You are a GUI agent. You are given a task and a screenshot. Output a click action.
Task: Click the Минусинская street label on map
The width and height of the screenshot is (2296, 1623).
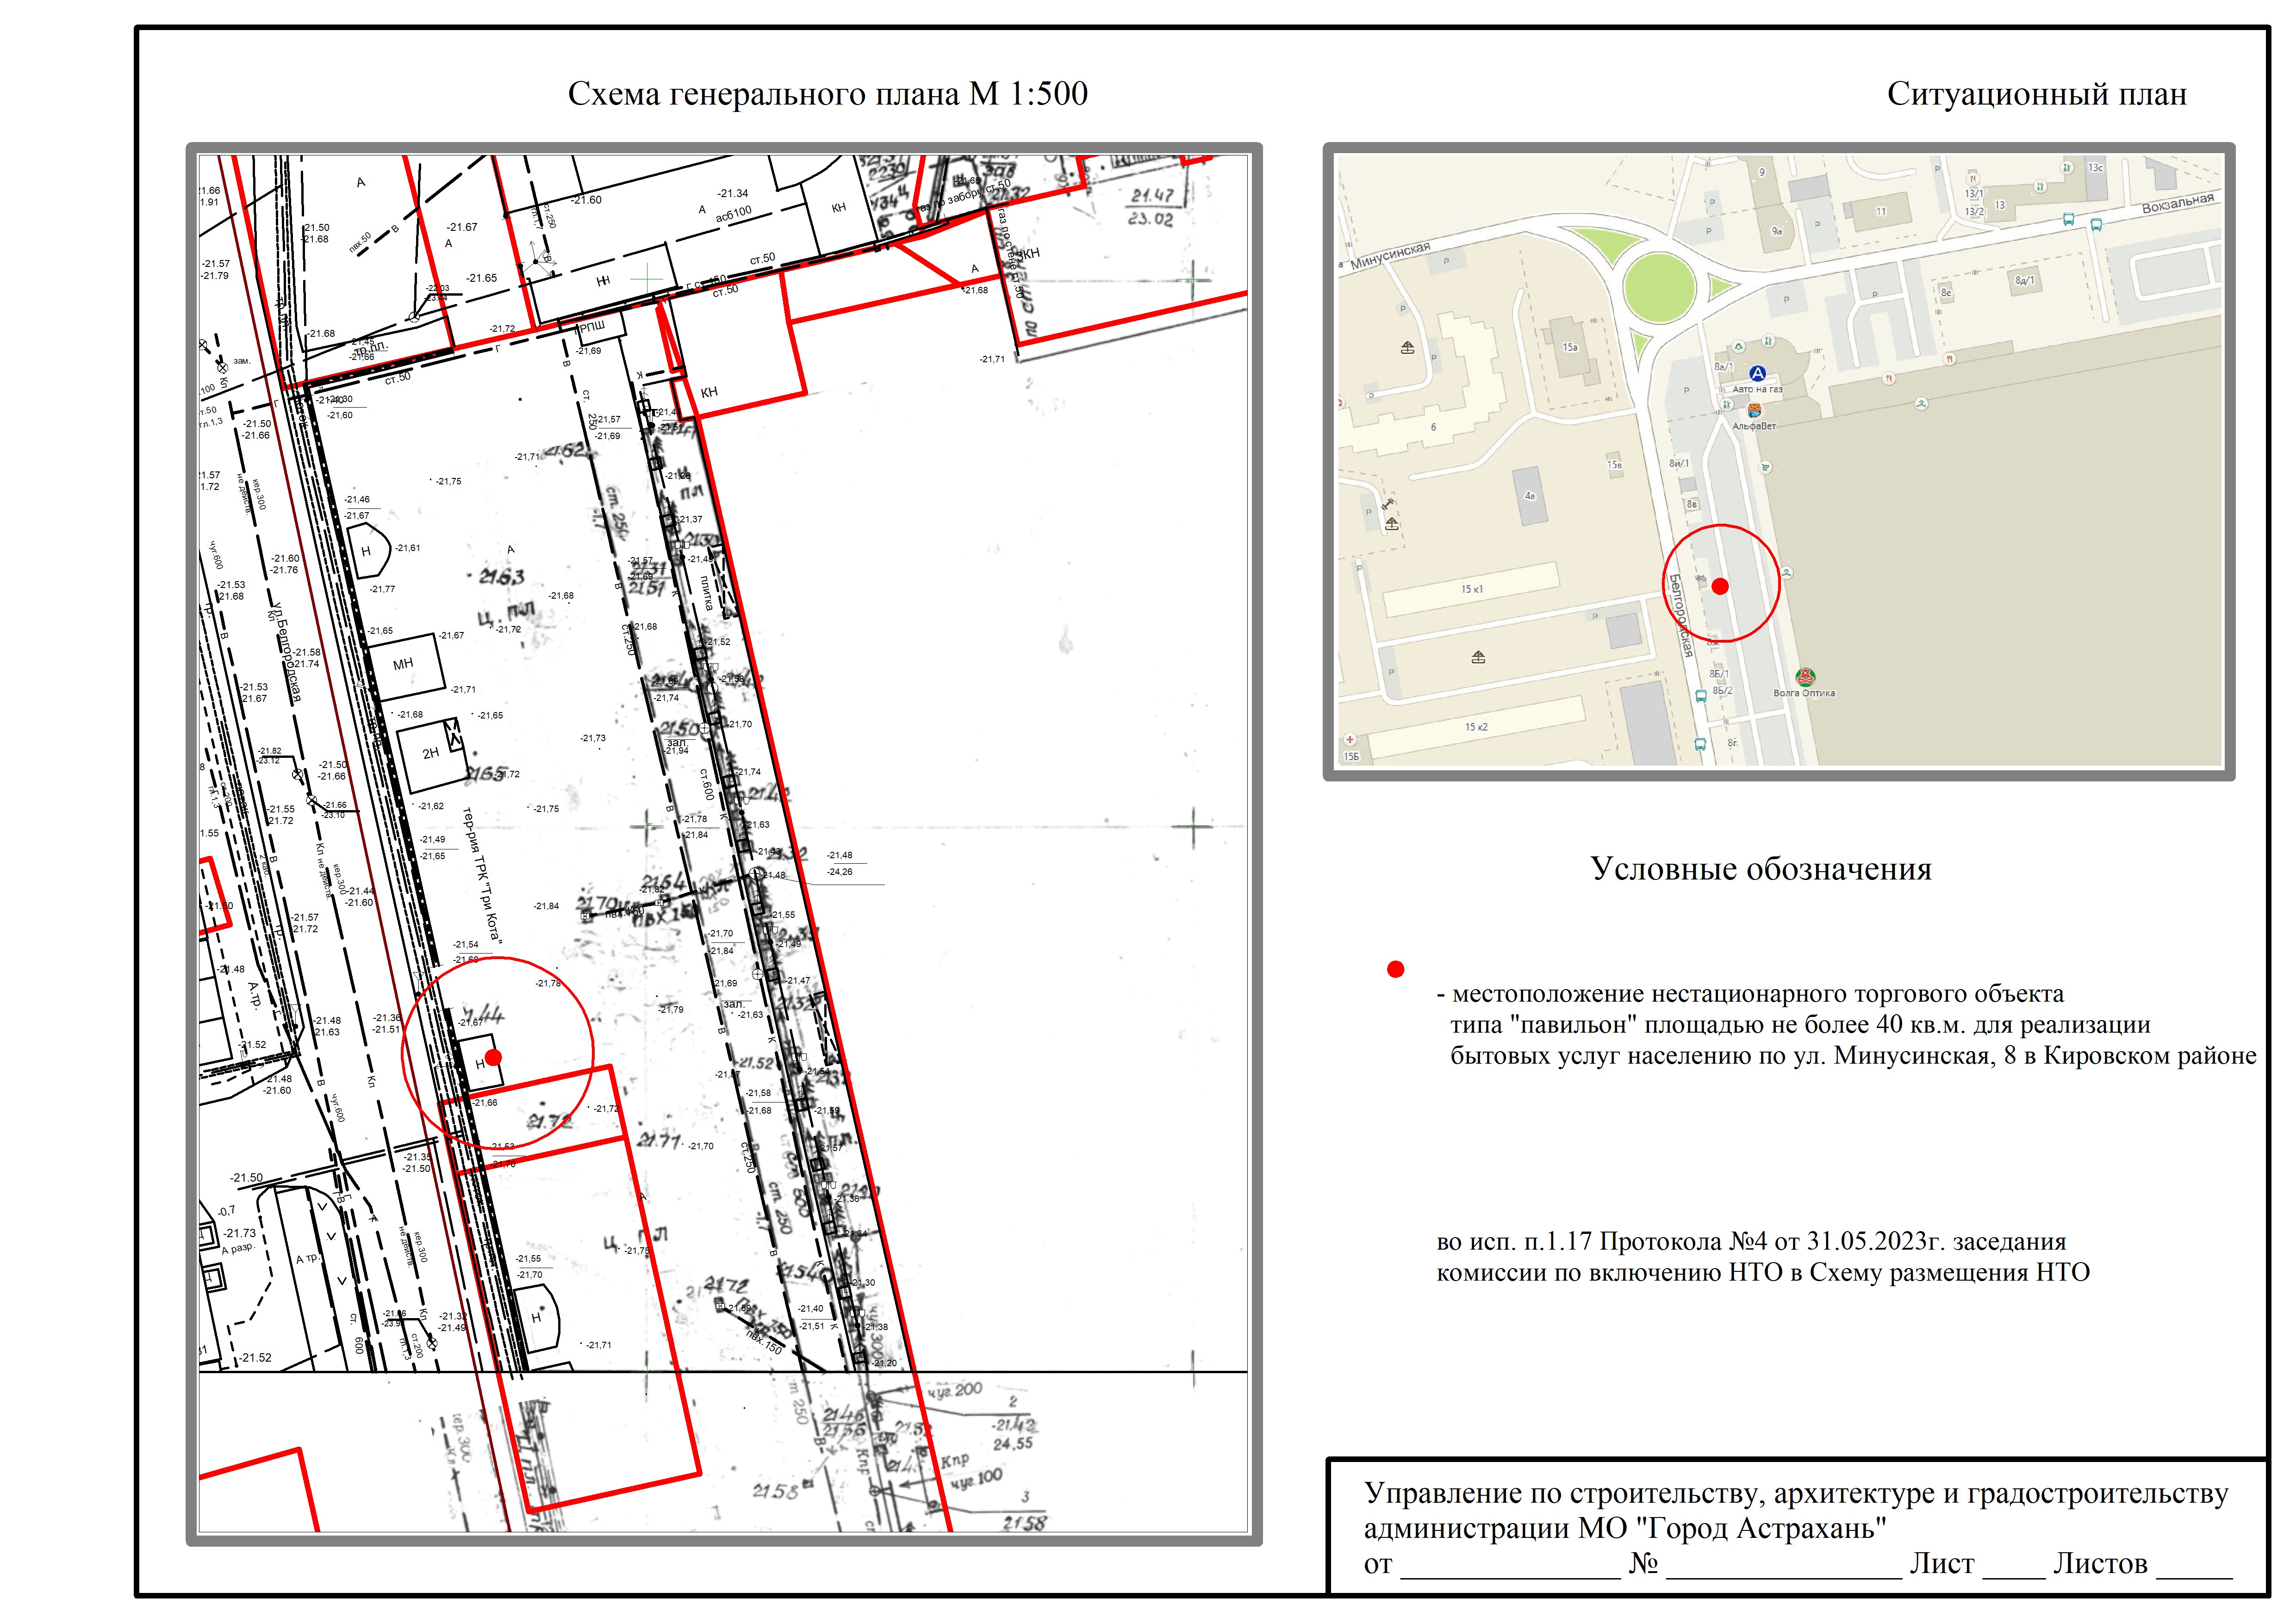[1390, 256]
